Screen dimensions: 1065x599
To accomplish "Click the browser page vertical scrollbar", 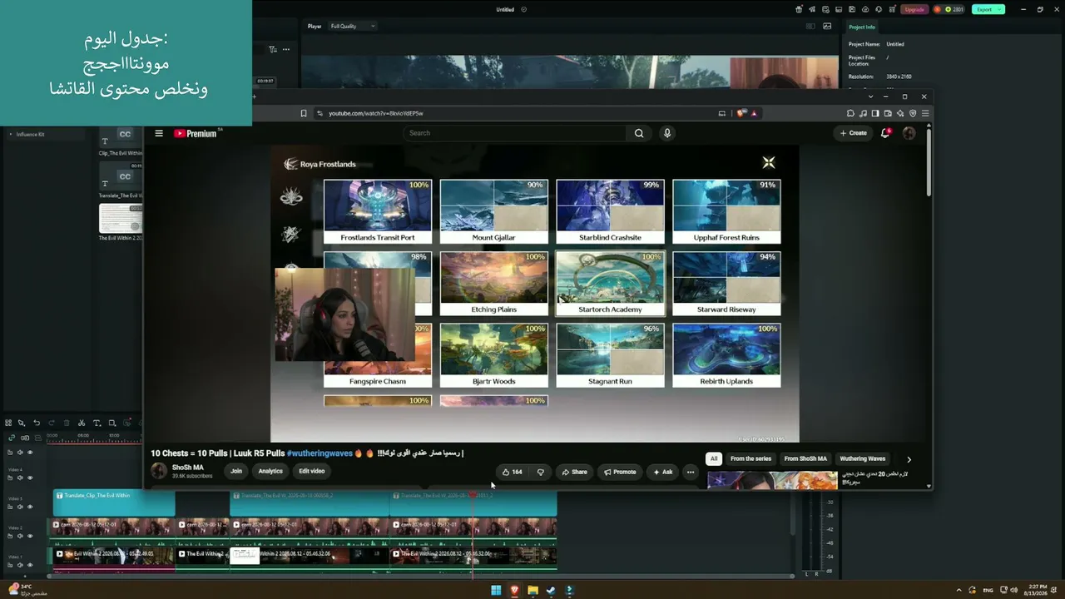I will click(x=929, y=162).
